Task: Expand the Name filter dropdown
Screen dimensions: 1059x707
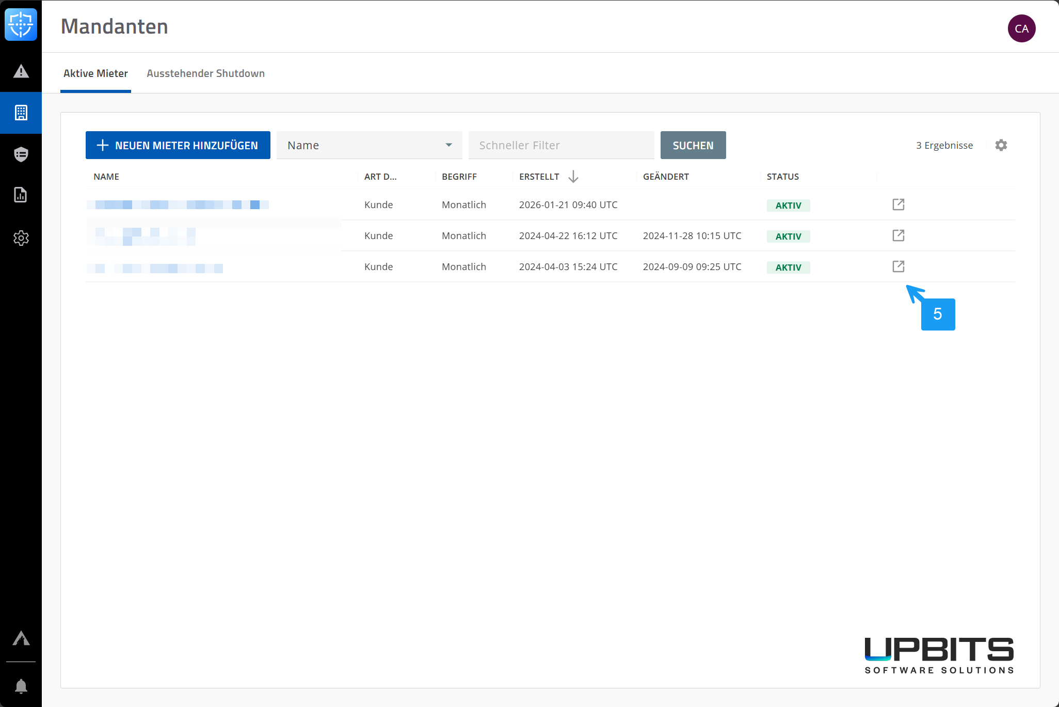Action: click(369, 145)
